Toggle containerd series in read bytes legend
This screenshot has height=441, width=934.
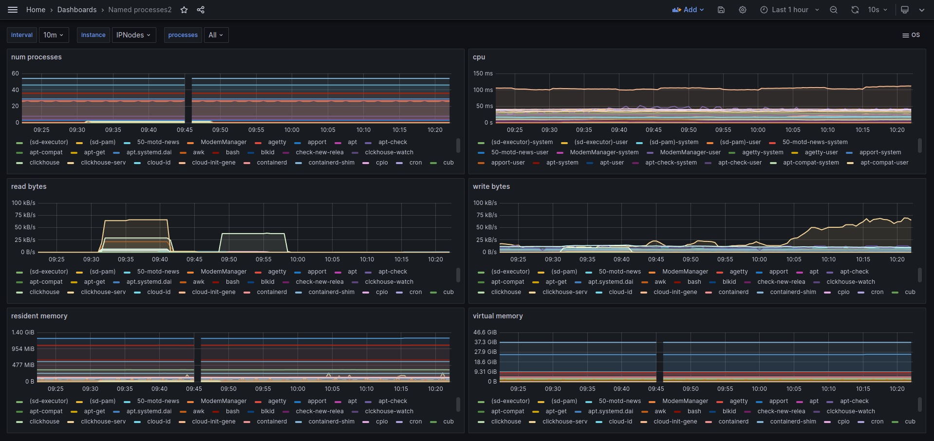(x=272, y=292)
